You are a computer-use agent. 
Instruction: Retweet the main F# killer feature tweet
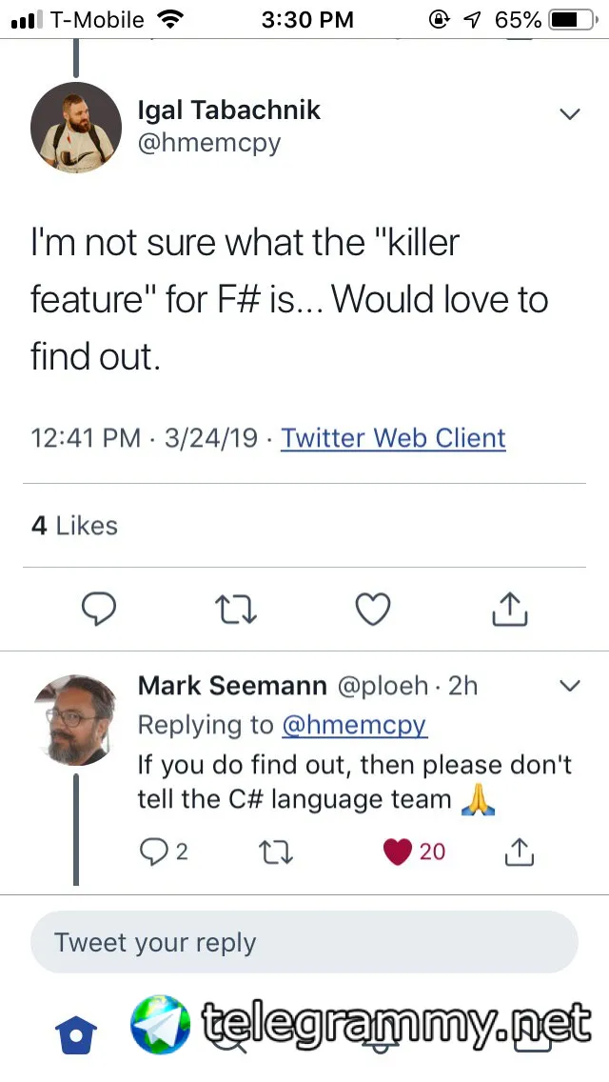point(235,608)
